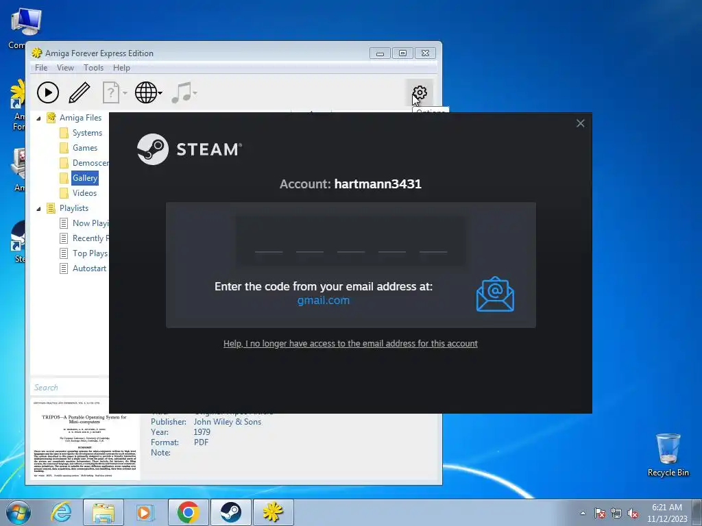Show hidden system tray icons arrow
Viewport: 702px width, 526px height.
click(583, 513)
